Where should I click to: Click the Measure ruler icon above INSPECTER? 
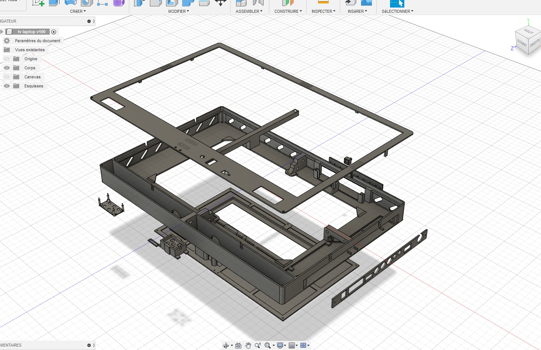(323, 2)
